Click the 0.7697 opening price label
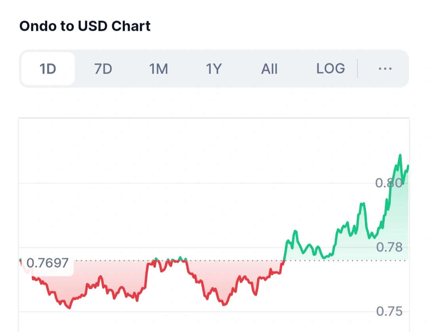 pyautogui.click(x=48, y=263)
